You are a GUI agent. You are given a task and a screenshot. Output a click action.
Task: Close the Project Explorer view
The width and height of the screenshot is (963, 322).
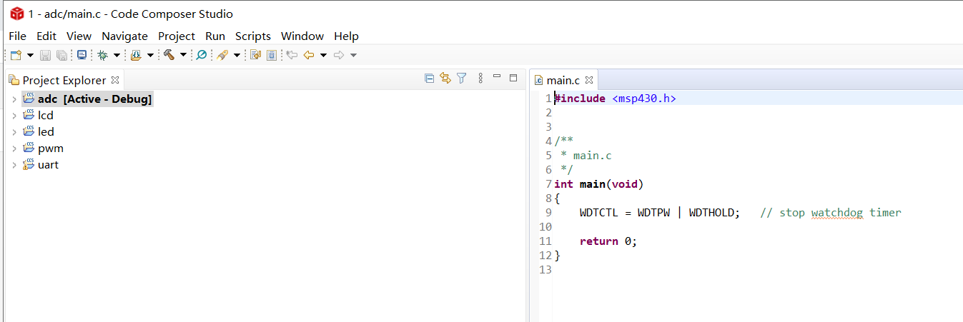pyautogui.click(x=115, y=80)
